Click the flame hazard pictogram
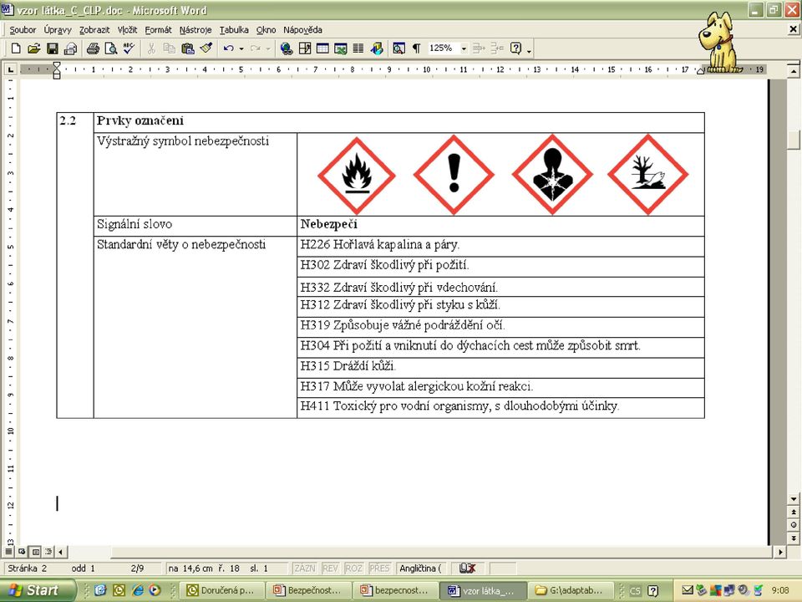This screenshot has width=802, height=602. coord(357,175)
